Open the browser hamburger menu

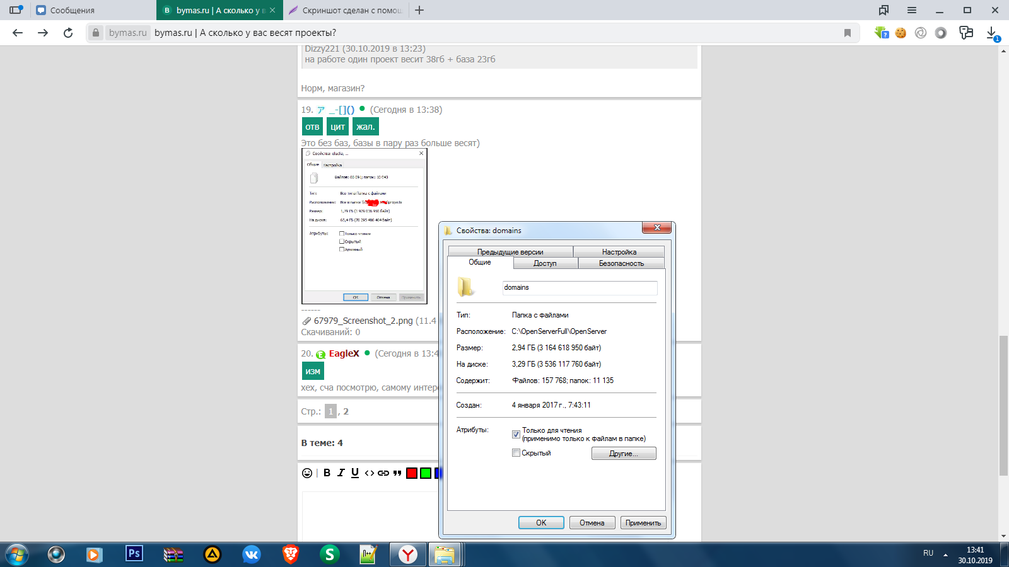pyautogui.click(x=912, y=10)
